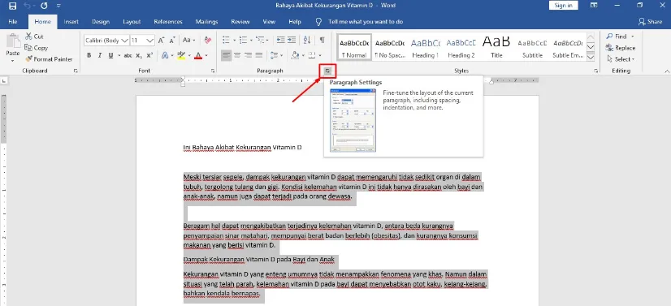Collapse the ribbon with the caret
The width and height of the screenshot is (671, 306).
coord(667,71)
